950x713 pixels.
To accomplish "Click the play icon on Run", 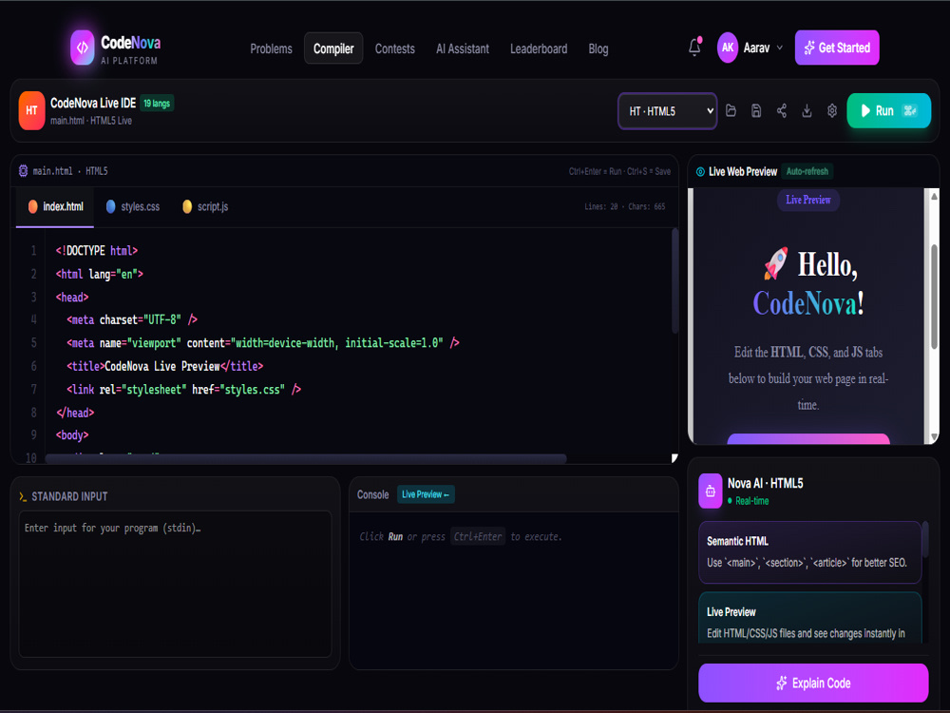I will (865, 111).
